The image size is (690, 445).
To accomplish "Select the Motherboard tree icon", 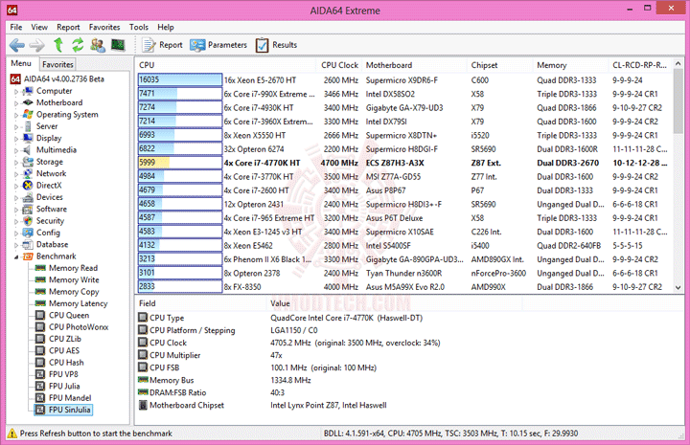I will pos(28,102).
